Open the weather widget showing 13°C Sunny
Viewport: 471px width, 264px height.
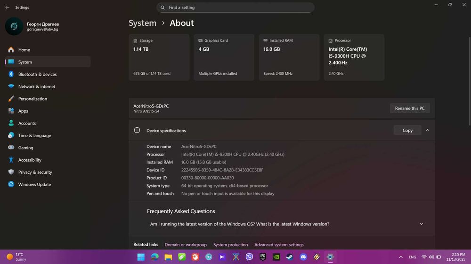click(17, 257)
